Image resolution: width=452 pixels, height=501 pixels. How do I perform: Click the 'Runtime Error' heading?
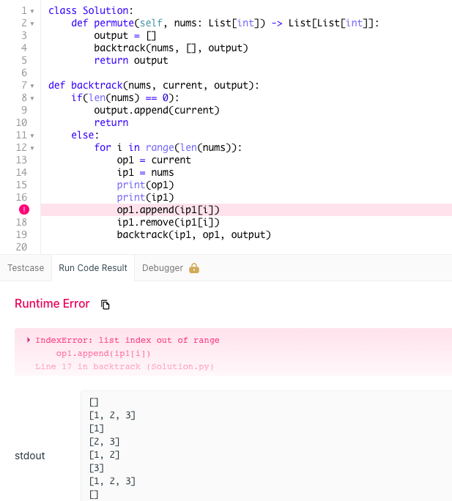click(x=52, y=303)
